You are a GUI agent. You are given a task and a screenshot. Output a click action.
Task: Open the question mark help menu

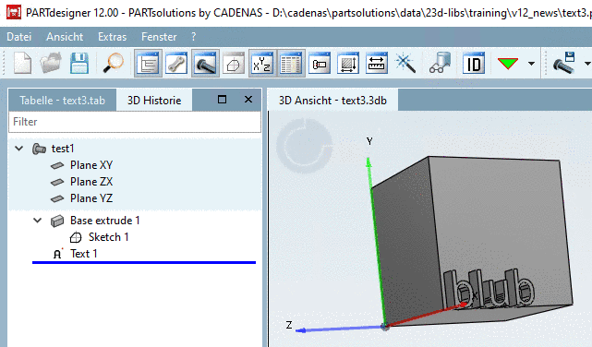point(194,37)
